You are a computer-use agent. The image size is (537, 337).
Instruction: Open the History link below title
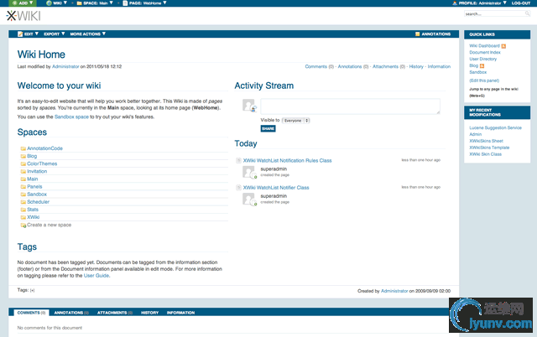pos(416,66)
